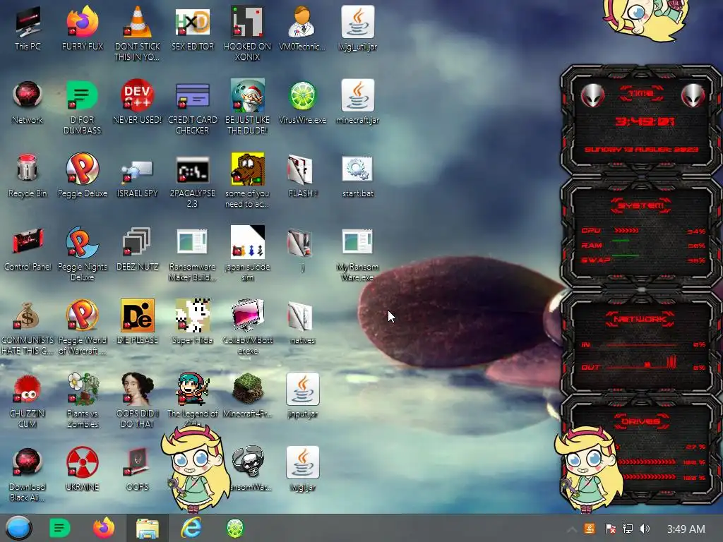The width and height of the screenshot is (723, 542).
Task: Open the DIE PLEASE shortcut icon
Action: click(x=138, y=315)
